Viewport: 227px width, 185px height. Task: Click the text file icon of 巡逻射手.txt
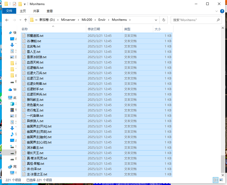point(24,89)
